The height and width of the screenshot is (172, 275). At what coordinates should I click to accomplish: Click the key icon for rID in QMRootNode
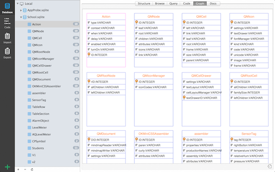[89, 82]
